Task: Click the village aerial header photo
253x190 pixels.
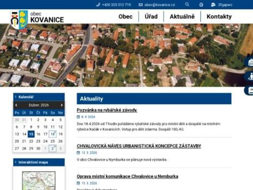Action: pos(126,55)
